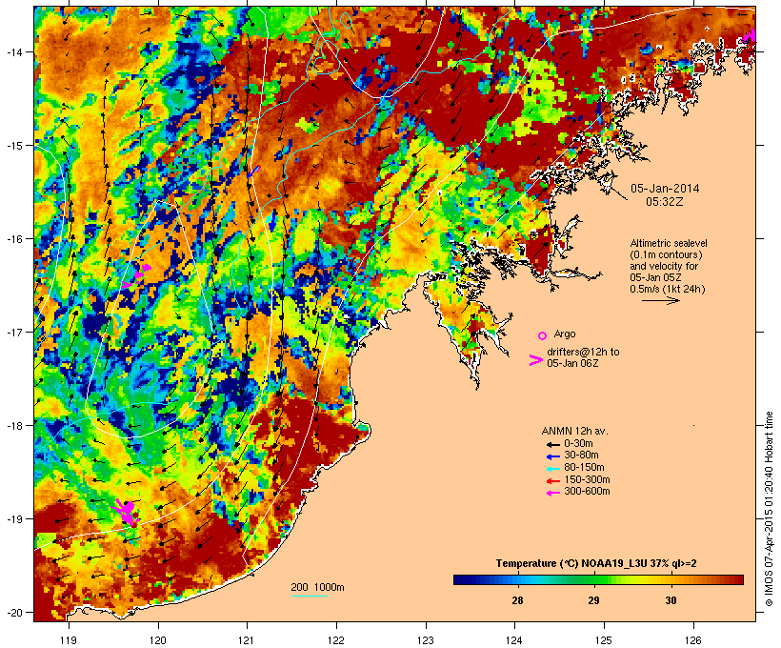This screenshot has width=781, height=648.
Task: Click the longitude label 124
Action: [x=514, y=640]
